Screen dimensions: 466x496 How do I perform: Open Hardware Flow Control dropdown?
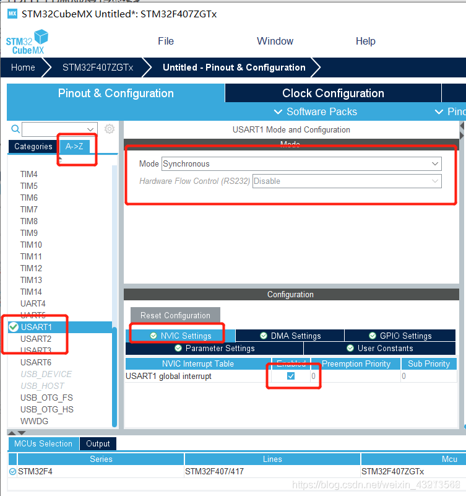(x=347, y=181)
